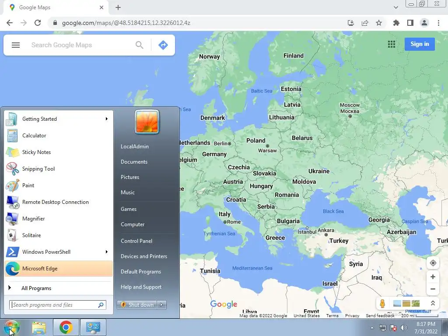Zoom in with the plus button

(x=433, y=277)
